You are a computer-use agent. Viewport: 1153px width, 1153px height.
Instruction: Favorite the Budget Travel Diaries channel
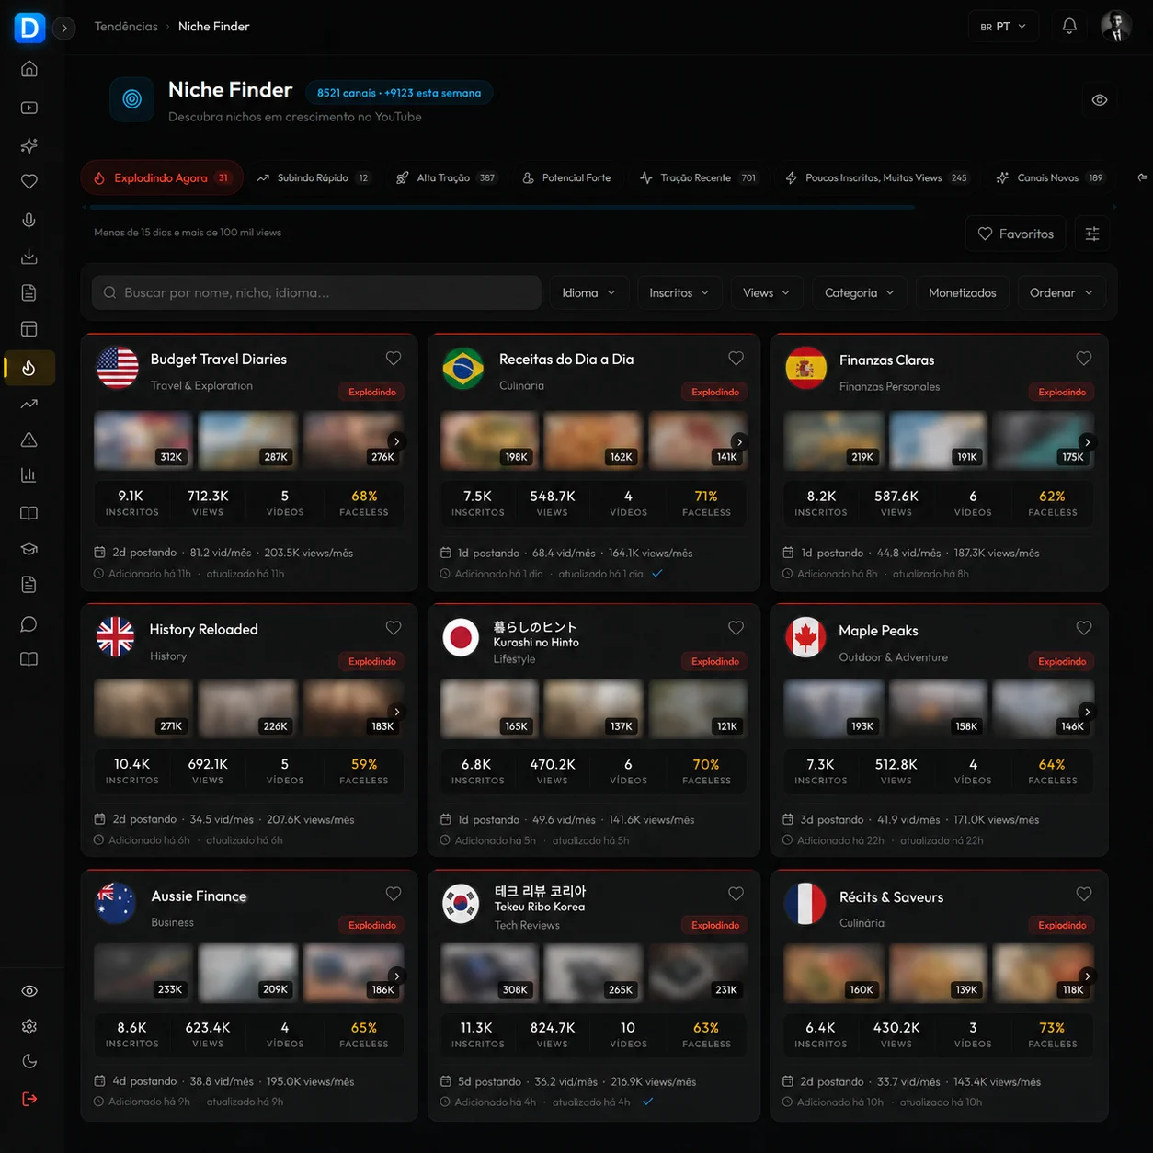(x=394, y=359)
